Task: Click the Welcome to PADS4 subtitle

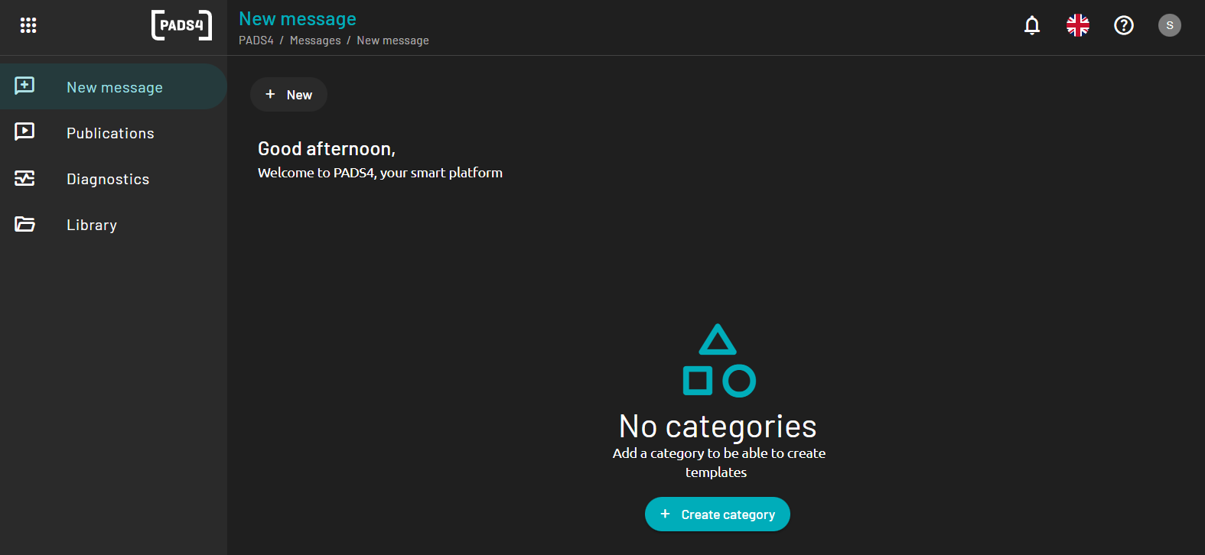Action: point(380,173)
